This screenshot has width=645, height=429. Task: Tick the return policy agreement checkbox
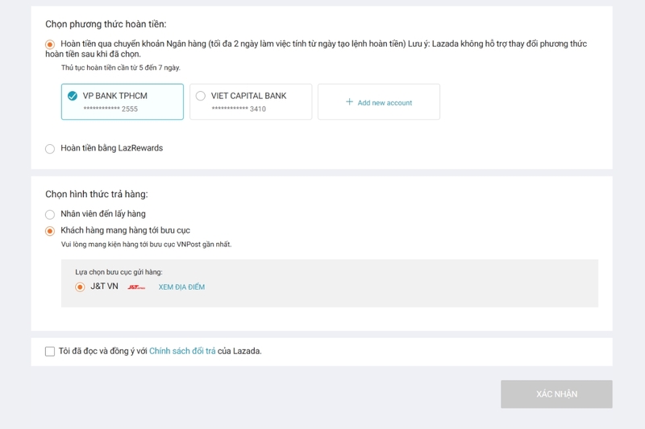[50, 352]
